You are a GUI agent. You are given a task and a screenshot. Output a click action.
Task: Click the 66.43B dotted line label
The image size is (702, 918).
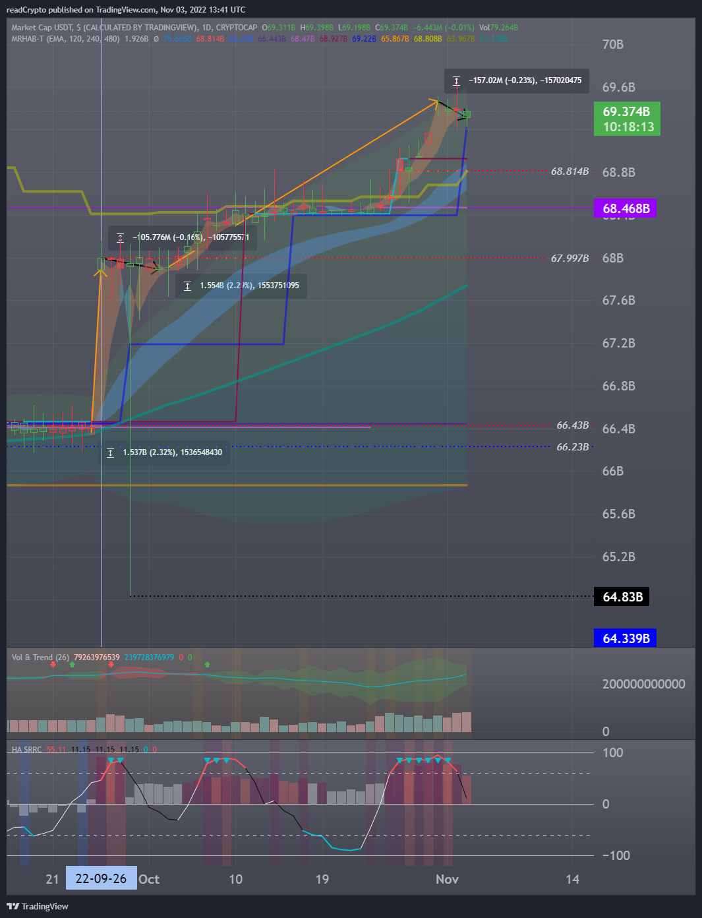(572, 425)
